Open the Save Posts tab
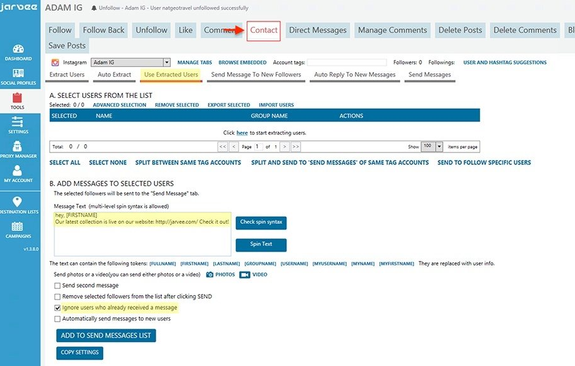The image size is (575, 366). 67,46
